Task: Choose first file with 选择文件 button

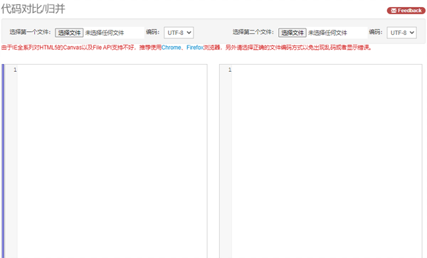Action: tap(69, 33)
